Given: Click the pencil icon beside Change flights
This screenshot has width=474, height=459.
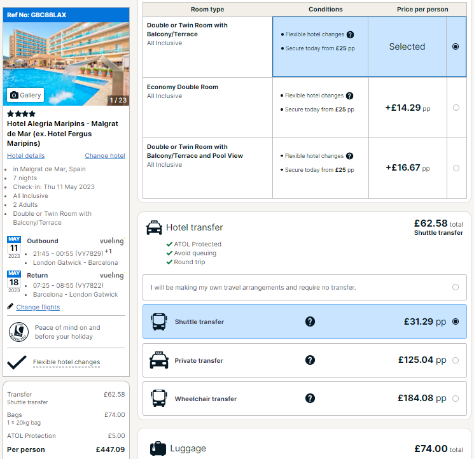Looking at the screenshot, I should [x=10, y=306].
